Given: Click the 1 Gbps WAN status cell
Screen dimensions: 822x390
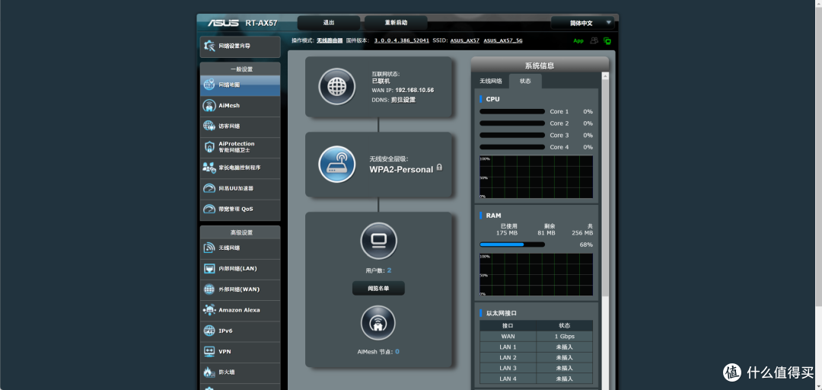Looking at the screenshot, I should click(565, 337).
